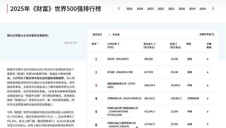Screen dimensions: 226x128
Task: Sort by revenue column arrows
Action: coord(155,44)
